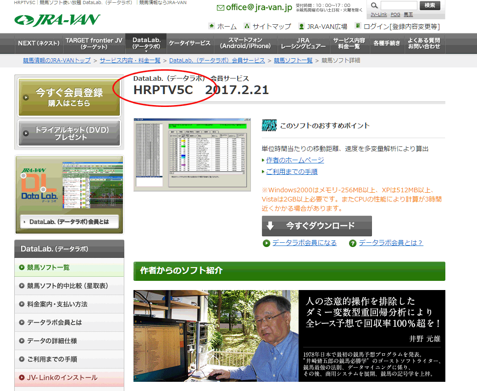Viewport: 477px width, 391px height.
Task: Open the POG quick link
Action: pyautogui.click(x=395, y=14)
